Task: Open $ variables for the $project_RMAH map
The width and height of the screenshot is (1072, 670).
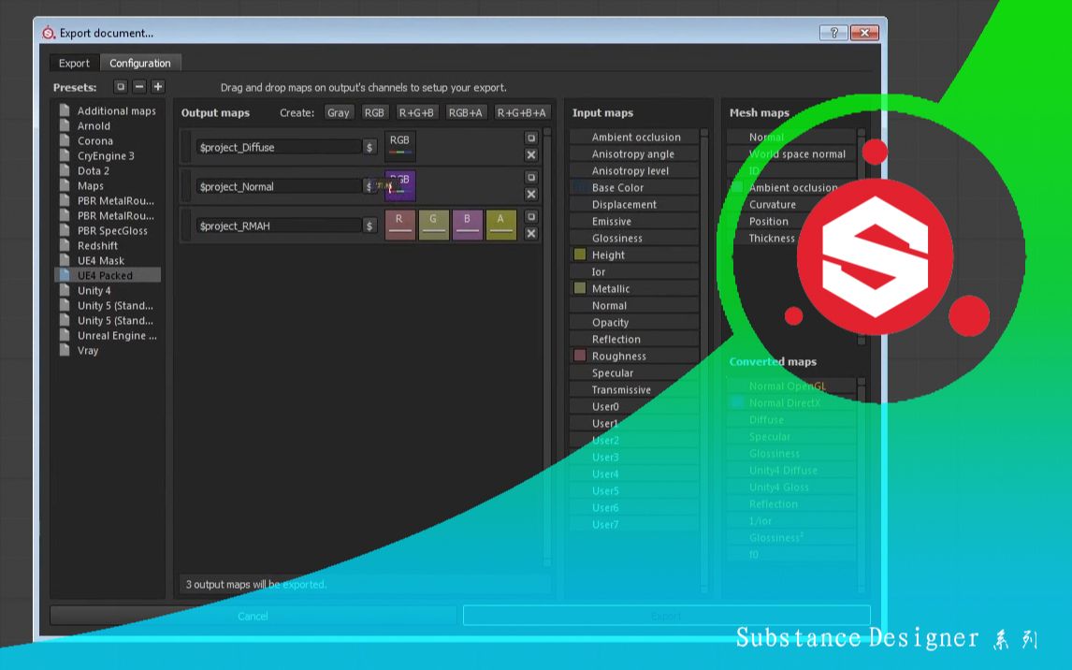Action: (369, 226)
